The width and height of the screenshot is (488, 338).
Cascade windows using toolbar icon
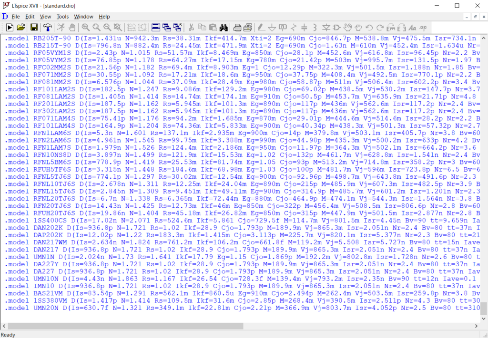coord(166,28)
